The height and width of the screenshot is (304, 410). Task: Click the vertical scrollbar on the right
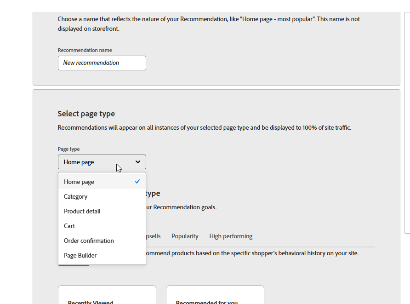[407, 152]
